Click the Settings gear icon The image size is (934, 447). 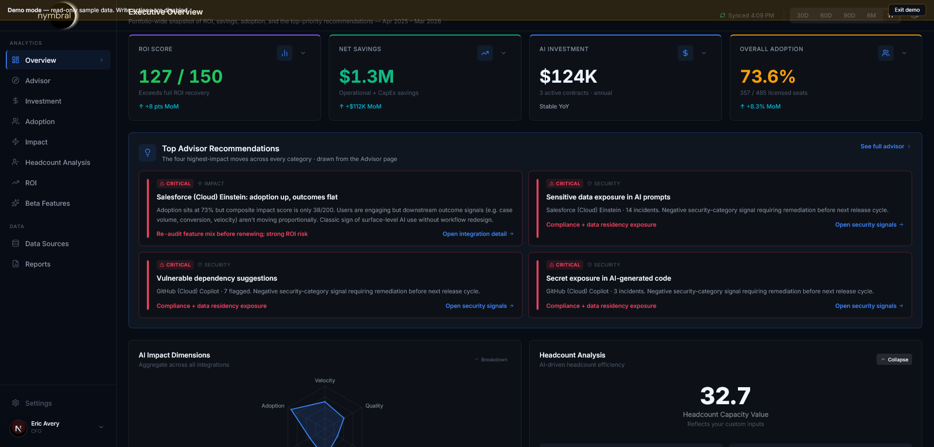pos(16,403)
